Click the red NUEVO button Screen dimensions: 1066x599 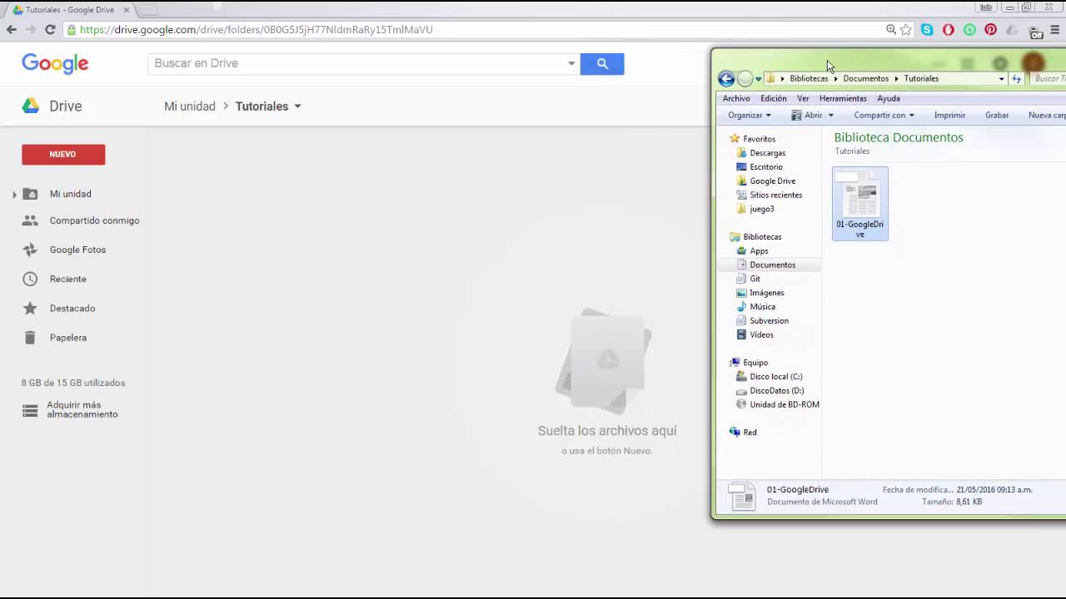point(63,154)
